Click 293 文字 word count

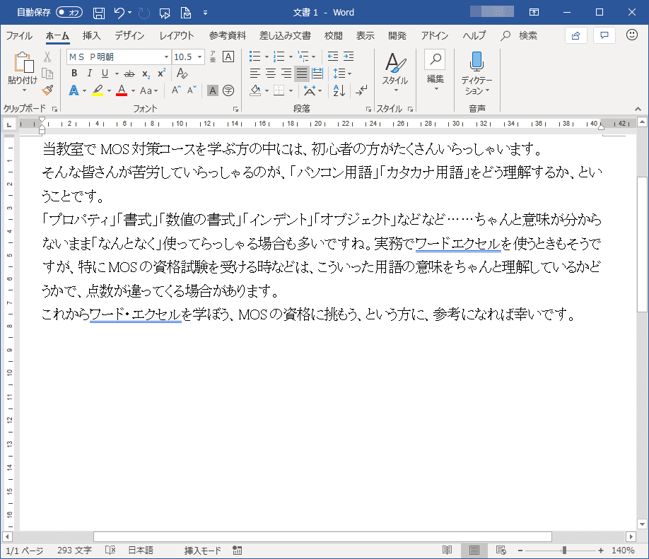click(x=74, y=551)
